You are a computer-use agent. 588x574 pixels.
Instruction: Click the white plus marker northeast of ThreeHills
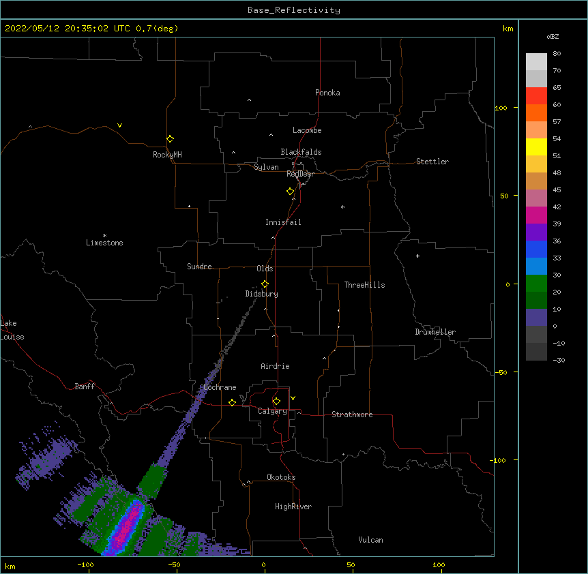click(417, 256)
